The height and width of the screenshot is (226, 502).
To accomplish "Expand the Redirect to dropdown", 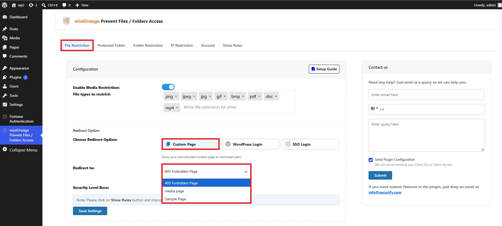I will click(x=206, y=171).
